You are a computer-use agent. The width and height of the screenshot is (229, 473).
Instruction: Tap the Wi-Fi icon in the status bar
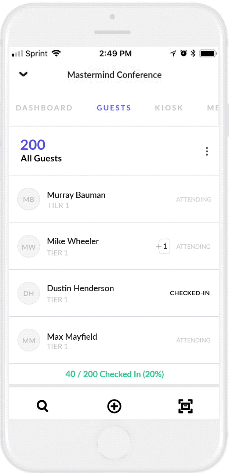pyautogui.click(x=56, y=53)
